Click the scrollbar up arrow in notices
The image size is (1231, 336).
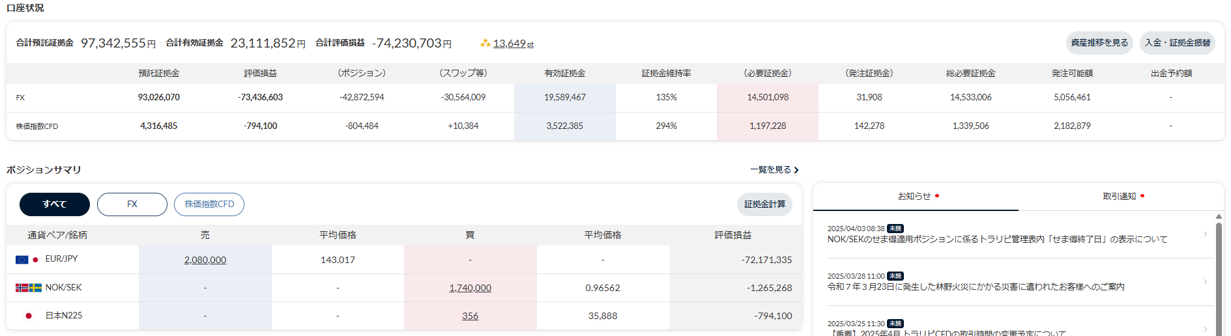coord(1219,217)
